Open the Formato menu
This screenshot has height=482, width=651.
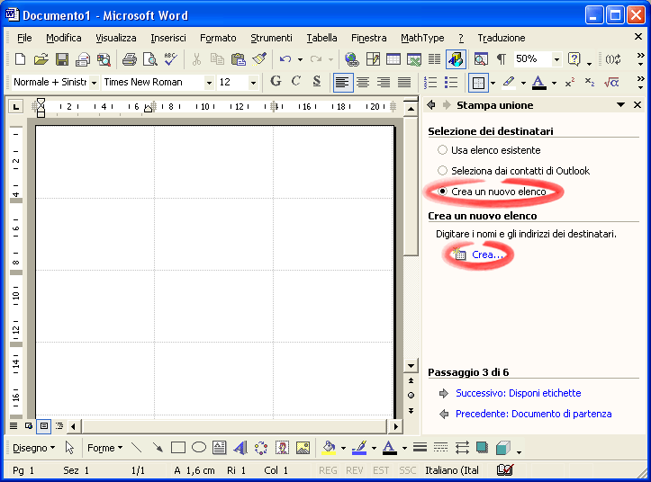218,38
